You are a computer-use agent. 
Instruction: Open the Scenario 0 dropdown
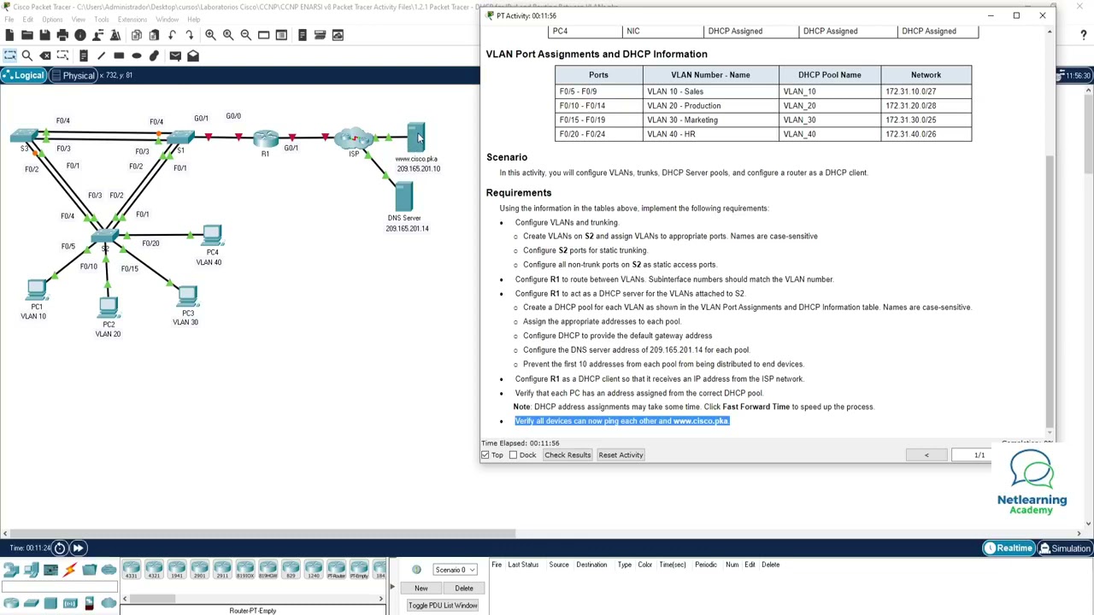(455, 570)
